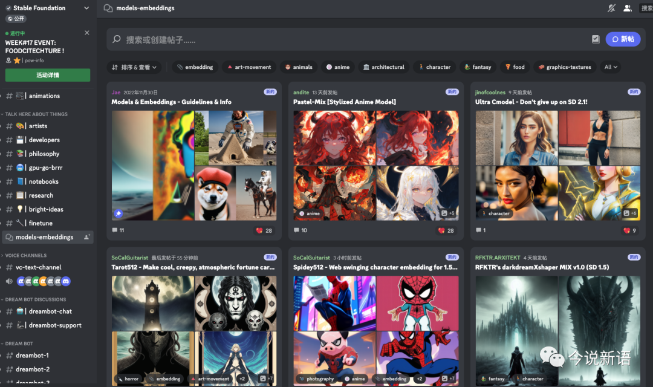This screenshot has height=387, width=653.
Task: Click the invite icon beside models-embeddings
Action: [86, 237]
